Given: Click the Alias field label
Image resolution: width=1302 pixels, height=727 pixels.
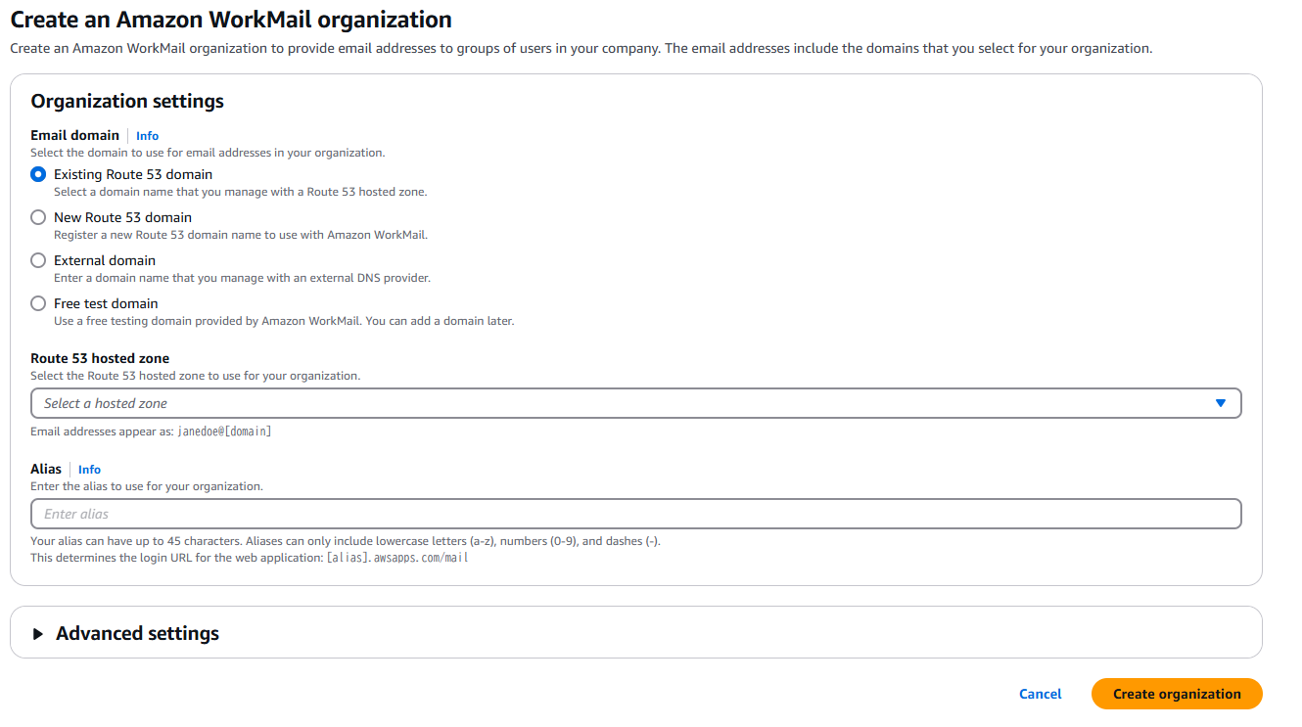Looking at the screenshot, I should tap(46, 469).
